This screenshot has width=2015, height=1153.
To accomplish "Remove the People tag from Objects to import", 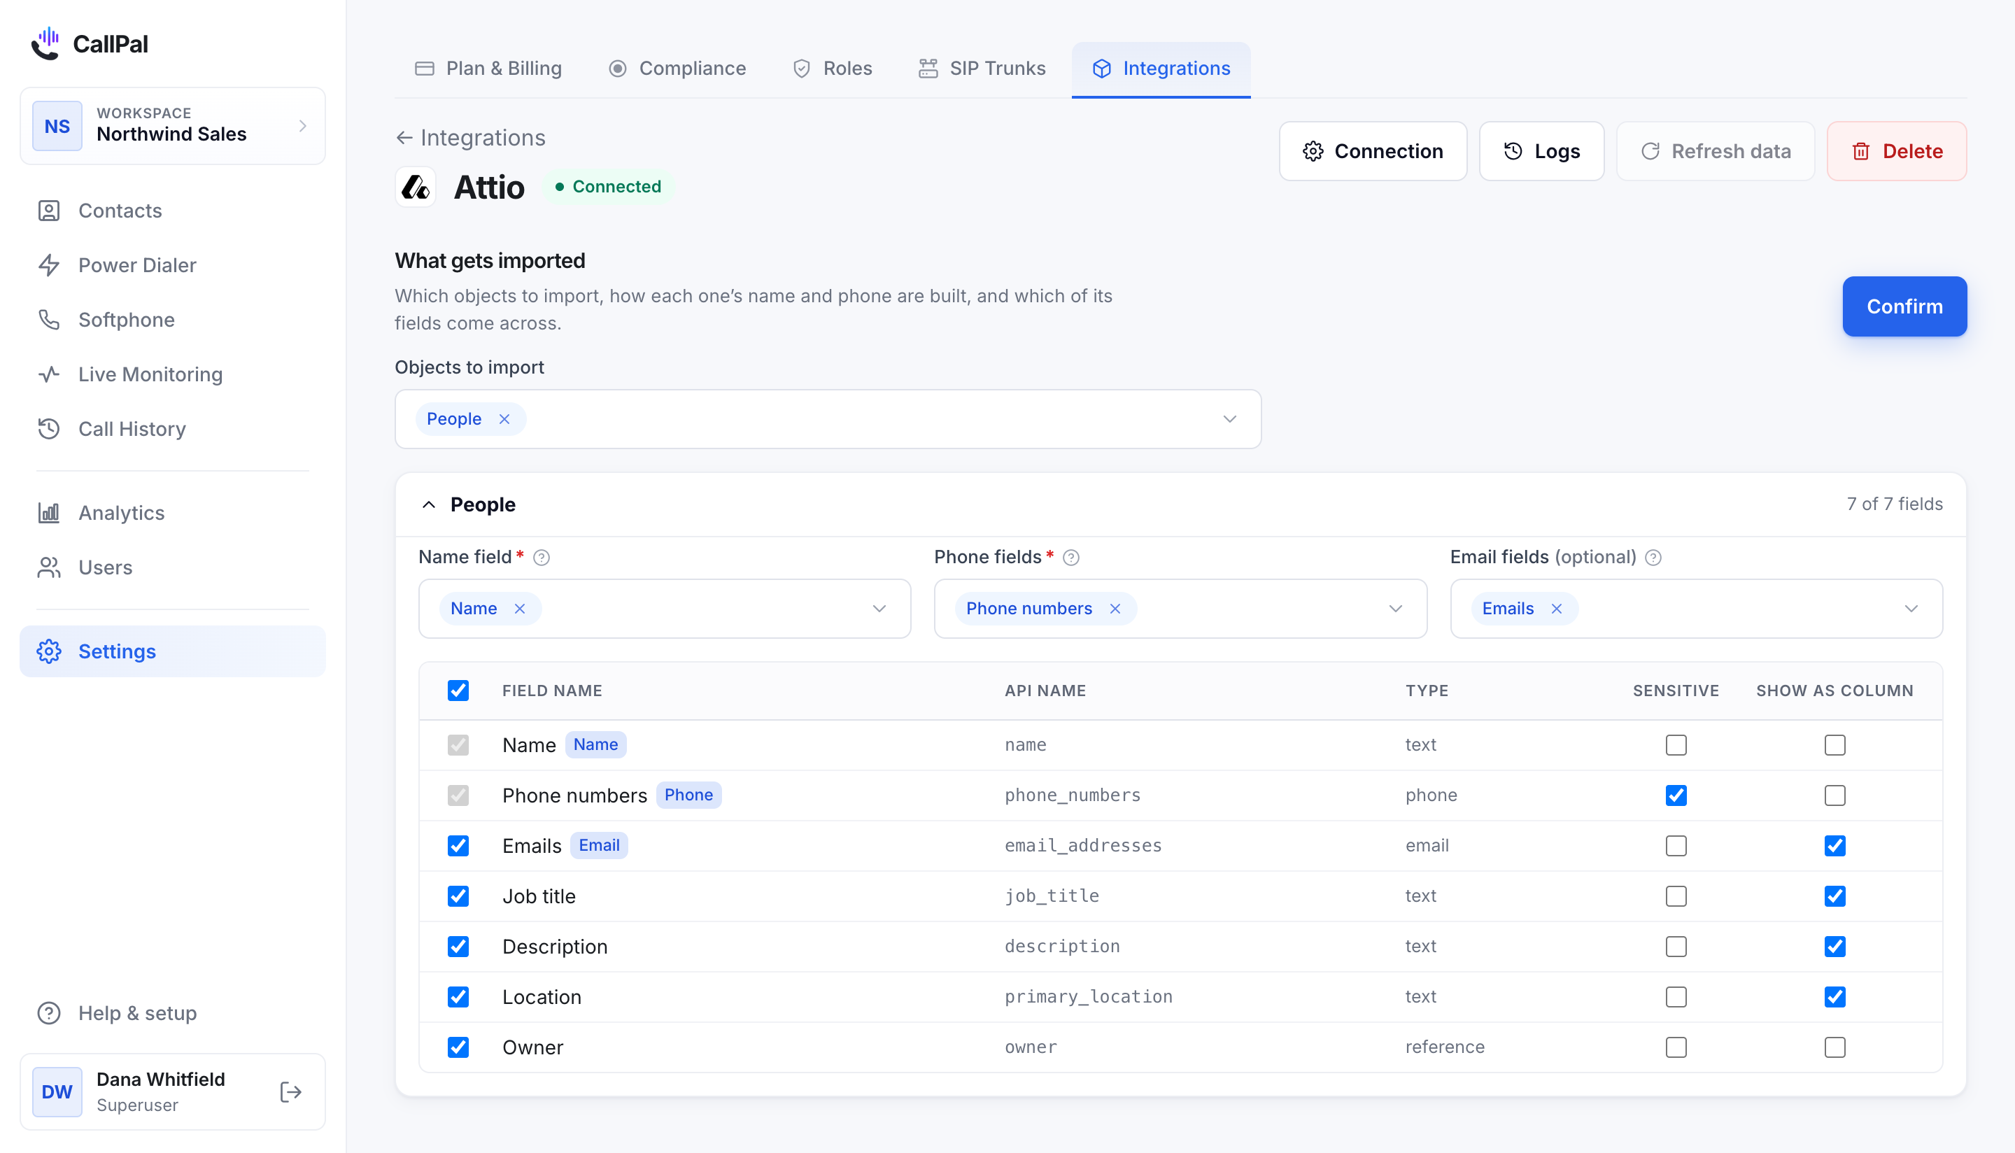I will 504,419.
